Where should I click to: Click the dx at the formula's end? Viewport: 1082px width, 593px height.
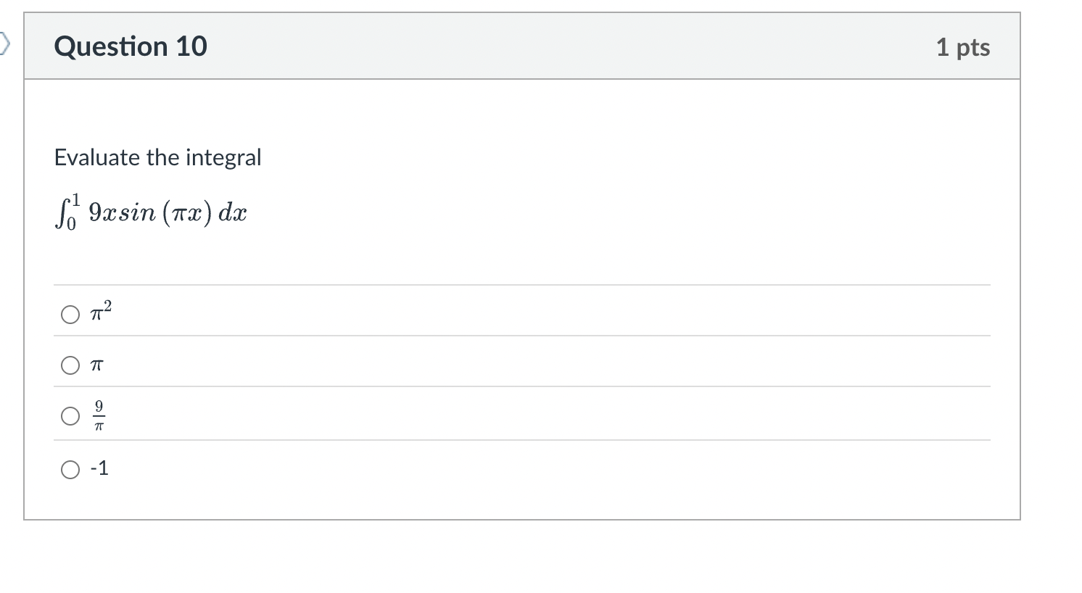[233, 212]
